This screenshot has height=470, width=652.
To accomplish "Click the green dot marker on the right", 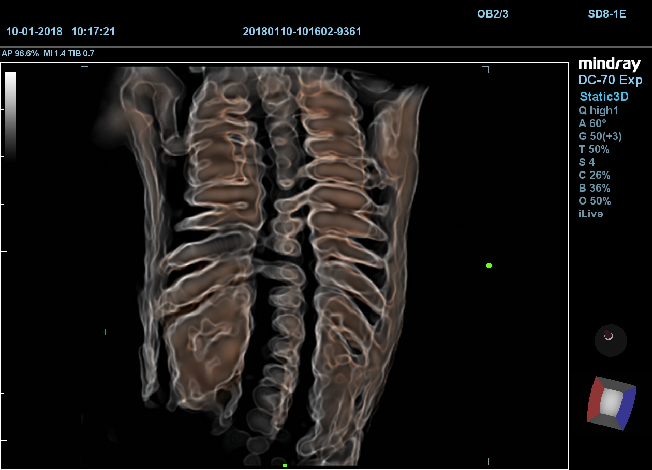I will tap(489, 265).
